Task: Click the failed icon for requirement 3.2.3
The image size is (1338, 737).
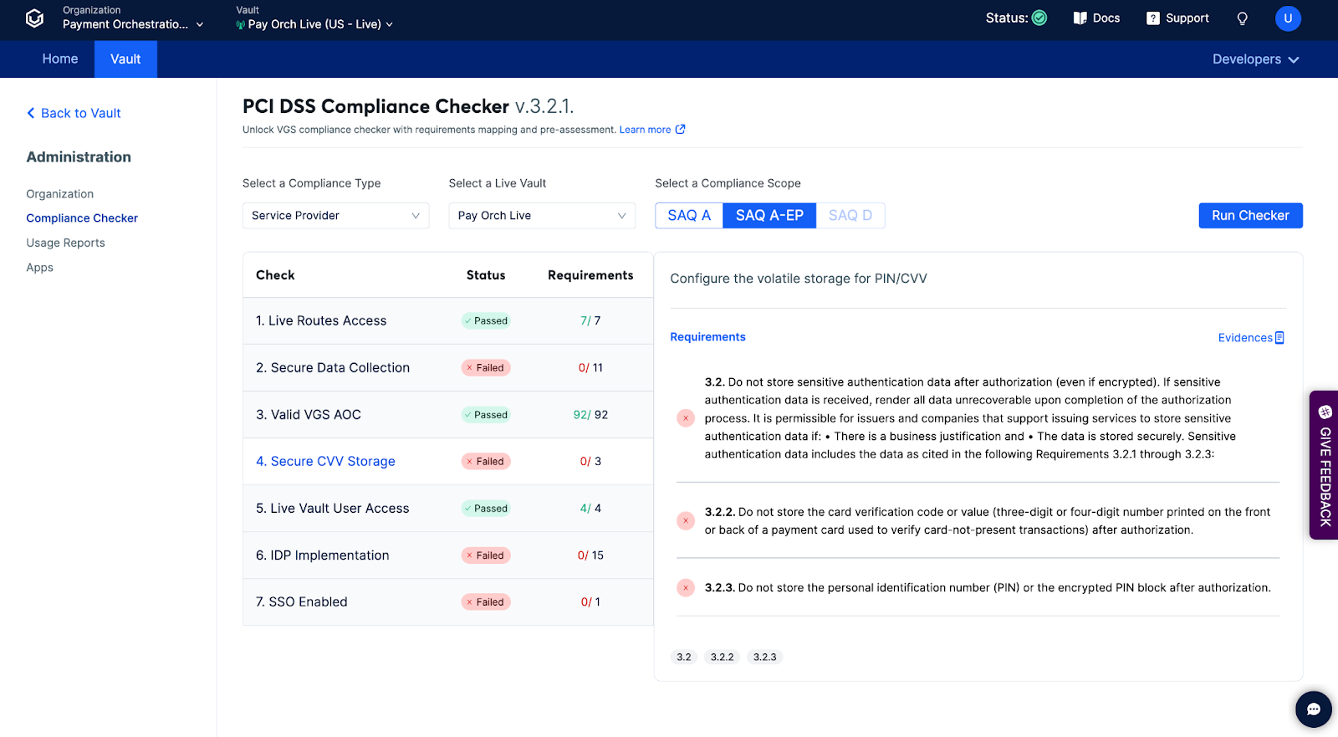Action: click(686, 588)
